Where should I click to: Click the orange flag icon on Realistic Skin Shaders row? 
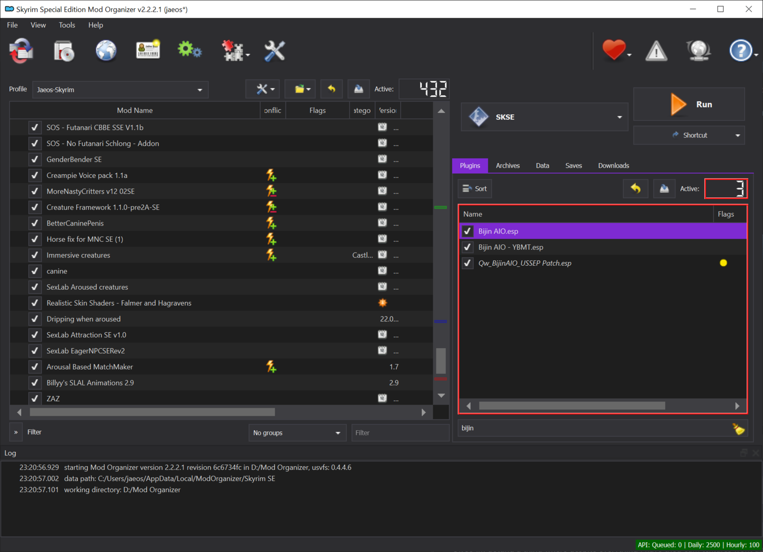pyautogui.click(x=383, y=303)
